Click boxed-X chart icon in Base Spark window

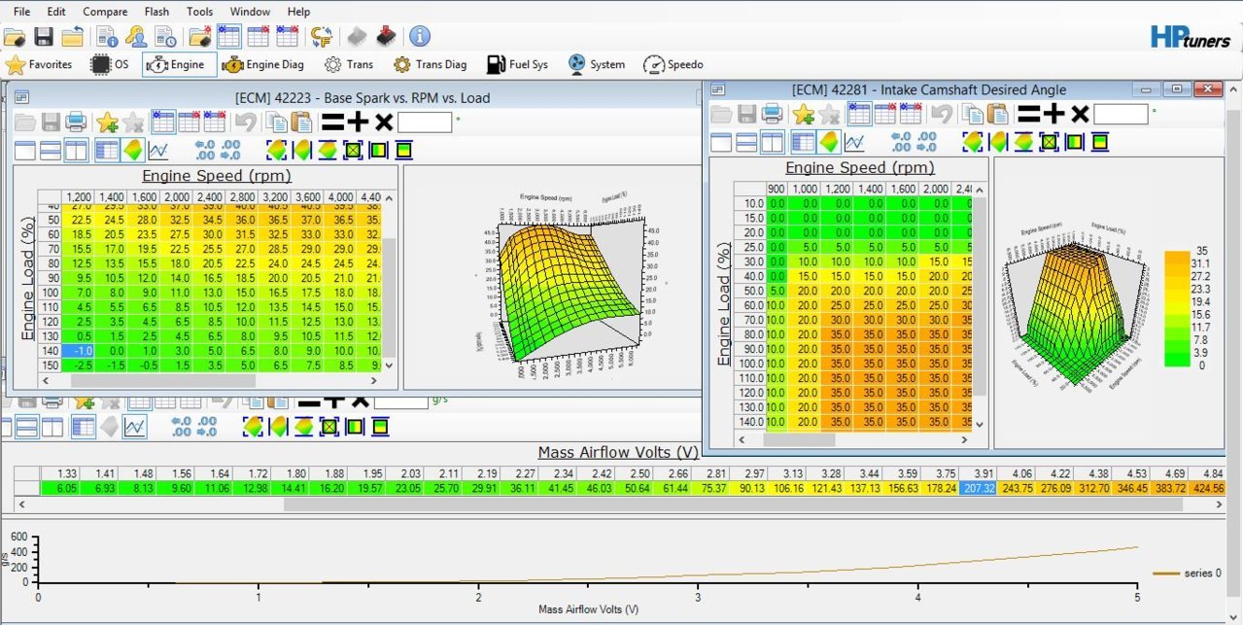(353, 151)
